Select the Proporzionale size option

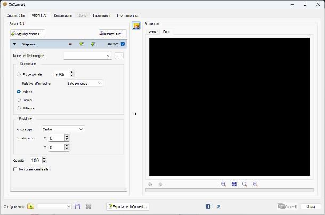[x=19, y=74]
